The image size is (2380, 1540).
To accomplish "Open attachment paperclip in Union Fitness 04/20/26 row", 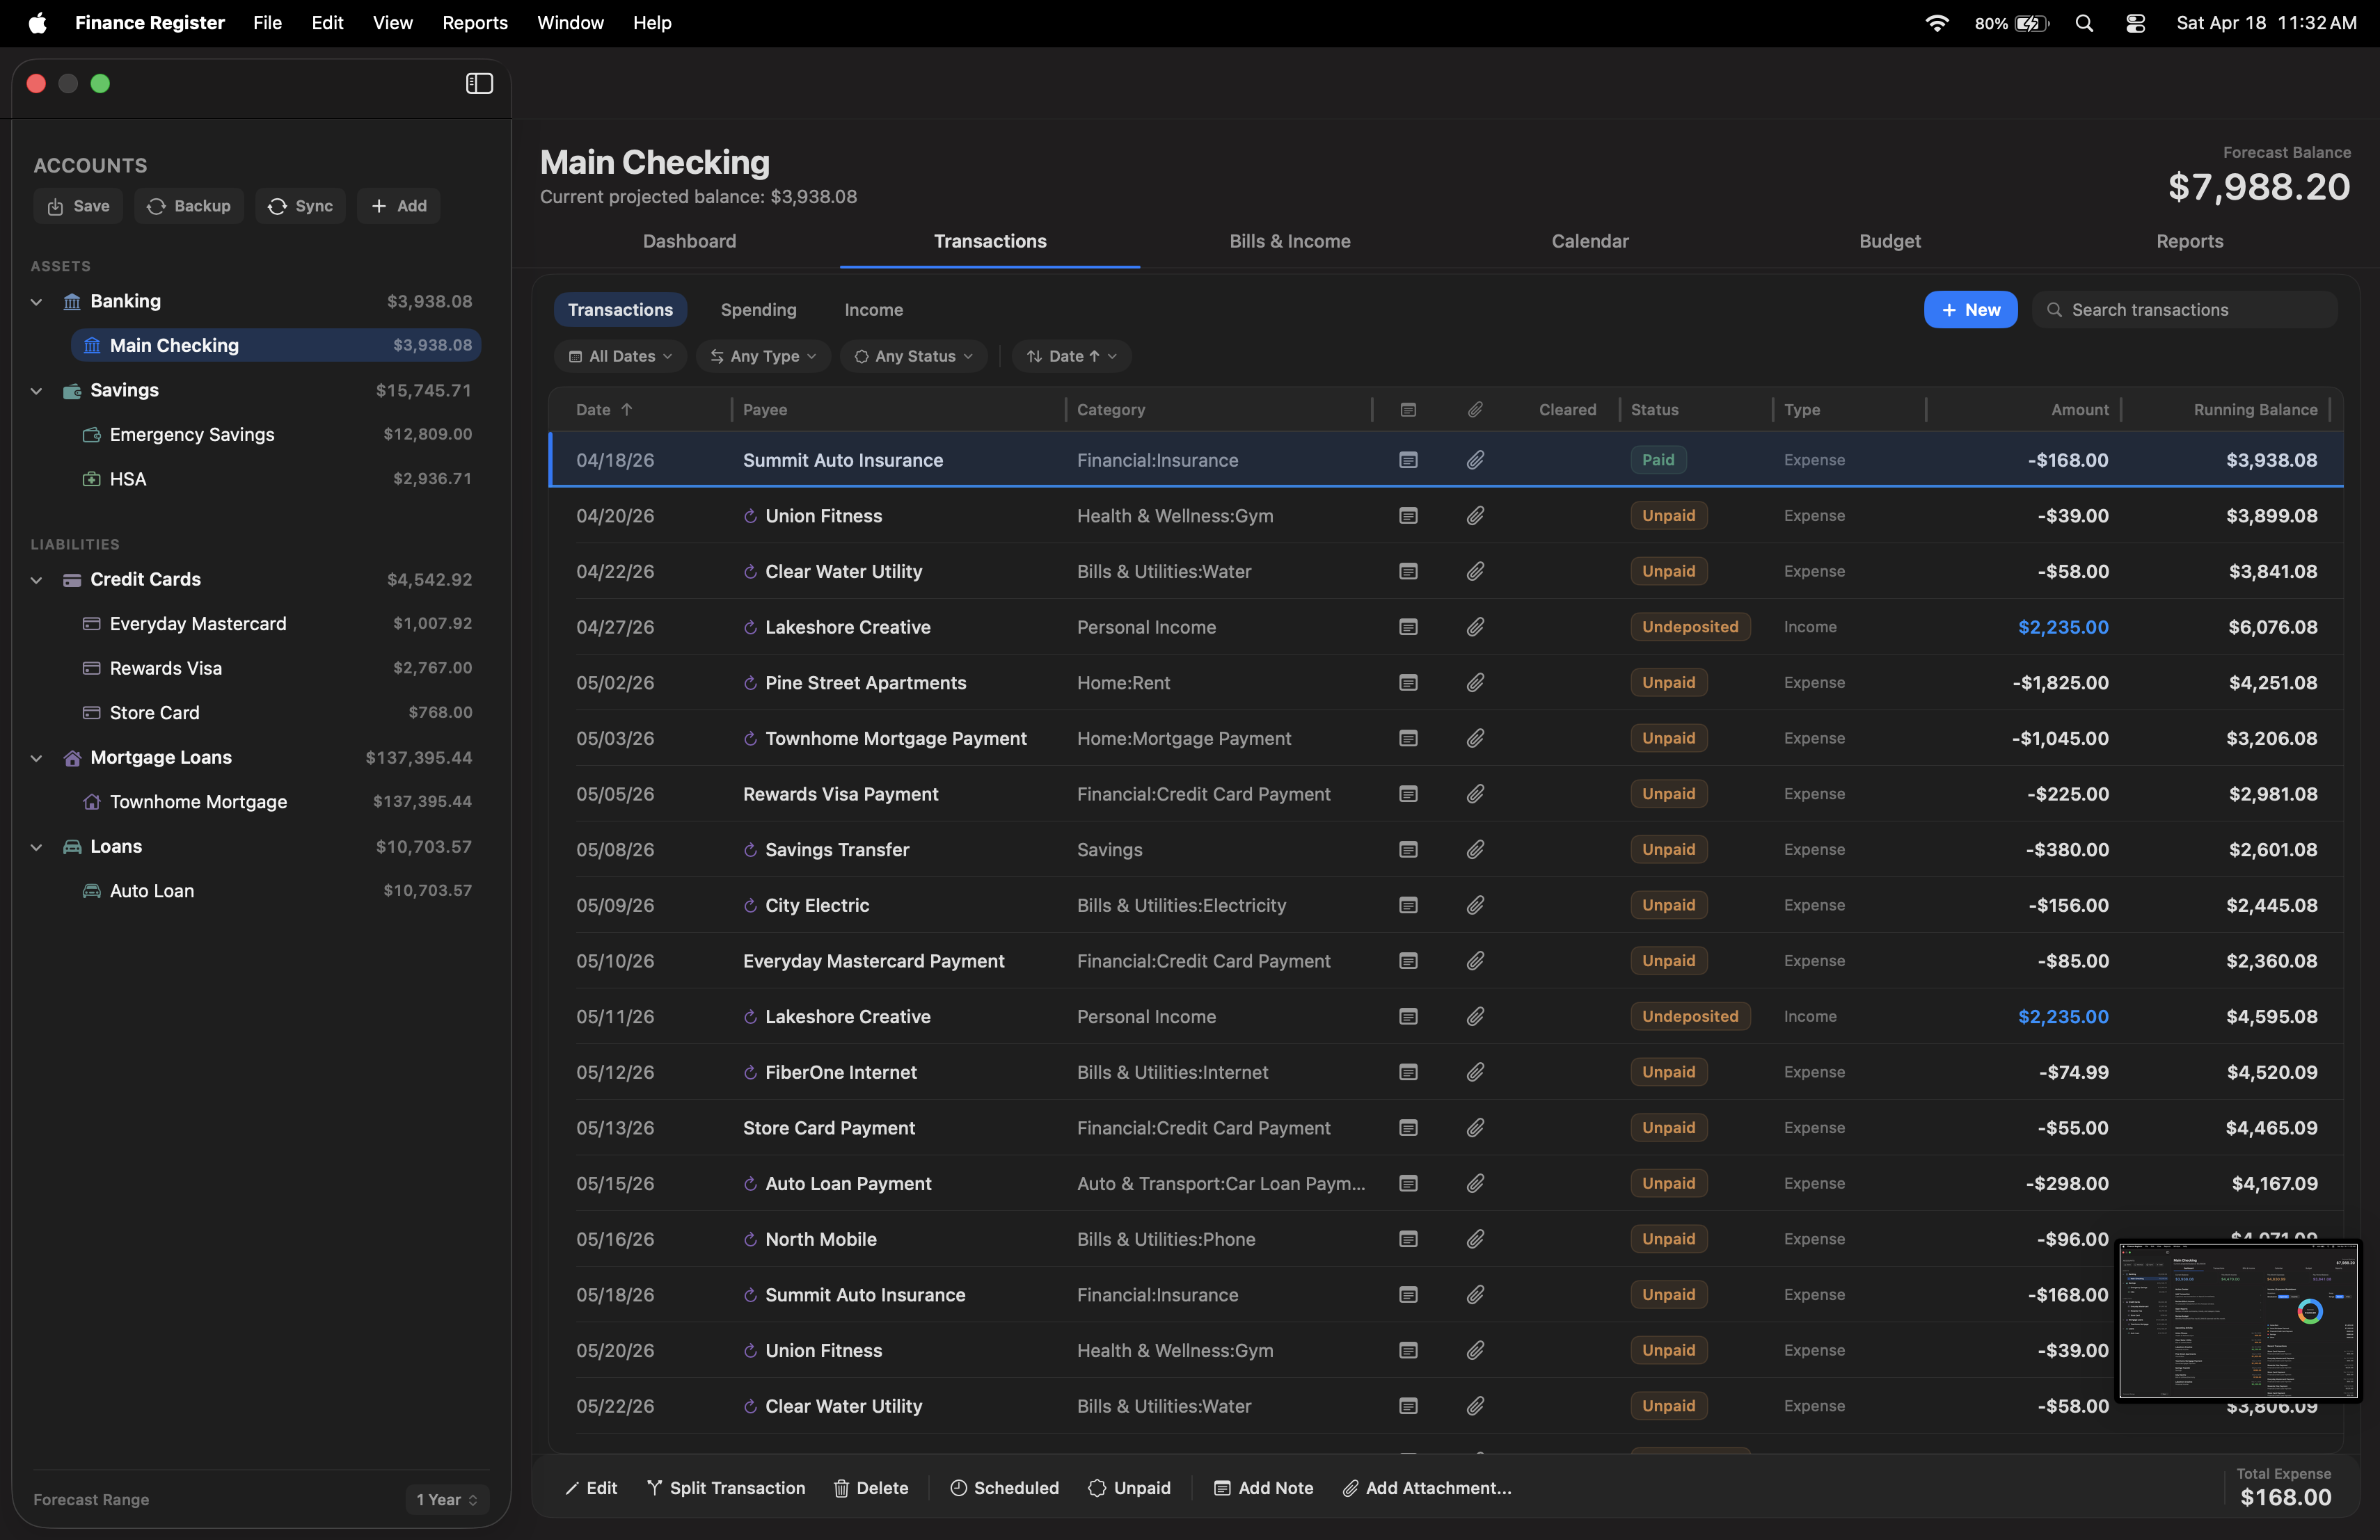I will (1475, 517).
